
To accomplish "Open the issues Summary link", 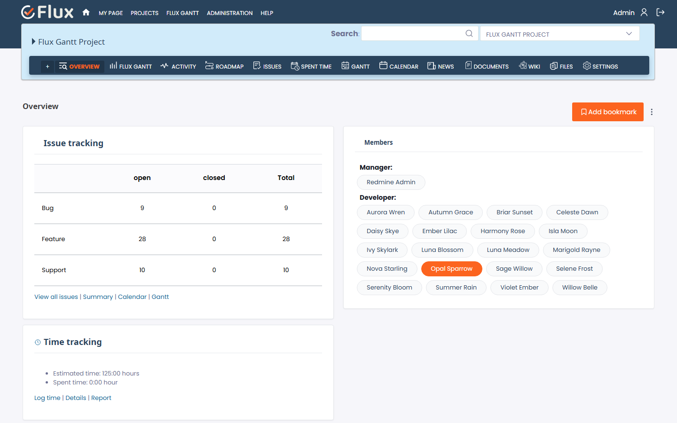I will pyautogui.click(x=98, y=297).
